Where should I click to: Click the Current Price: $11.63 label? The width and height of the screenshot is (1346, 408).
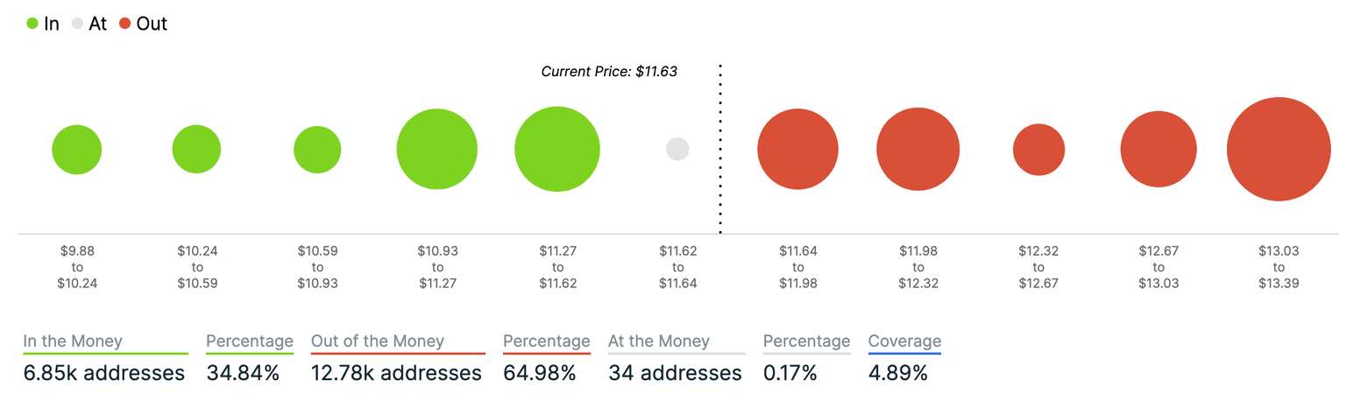pyautogui.click(x=609, y=72)
